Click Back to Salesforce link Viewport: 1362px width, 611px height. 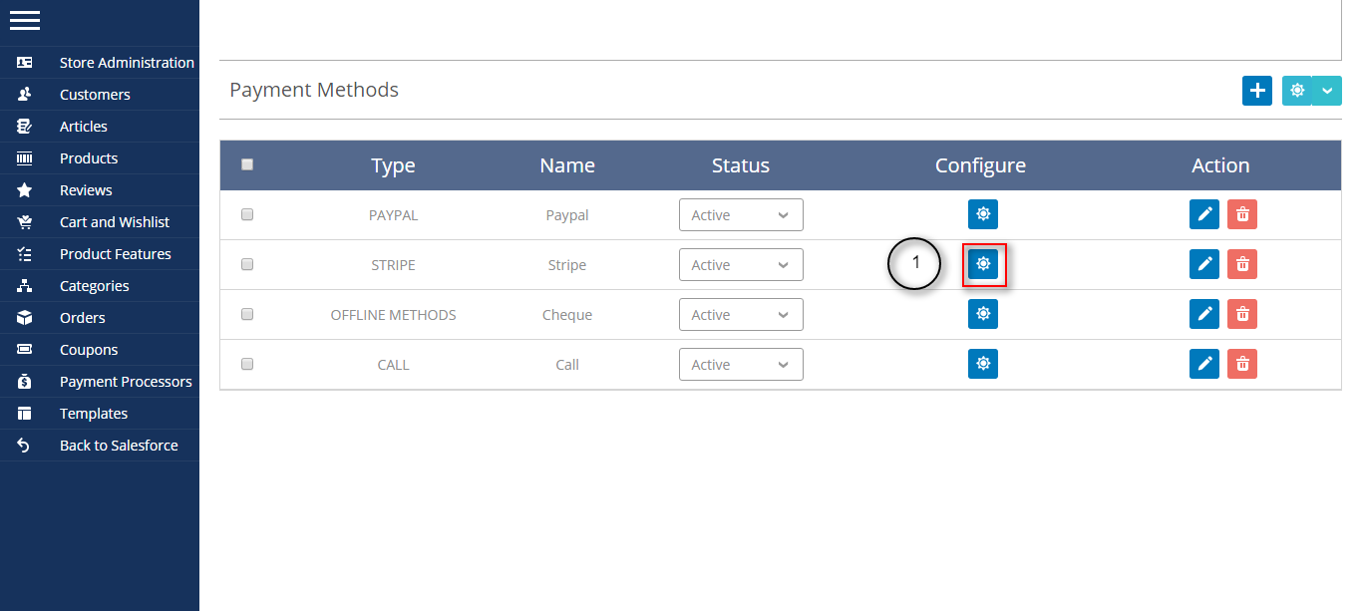coord(119,446)
